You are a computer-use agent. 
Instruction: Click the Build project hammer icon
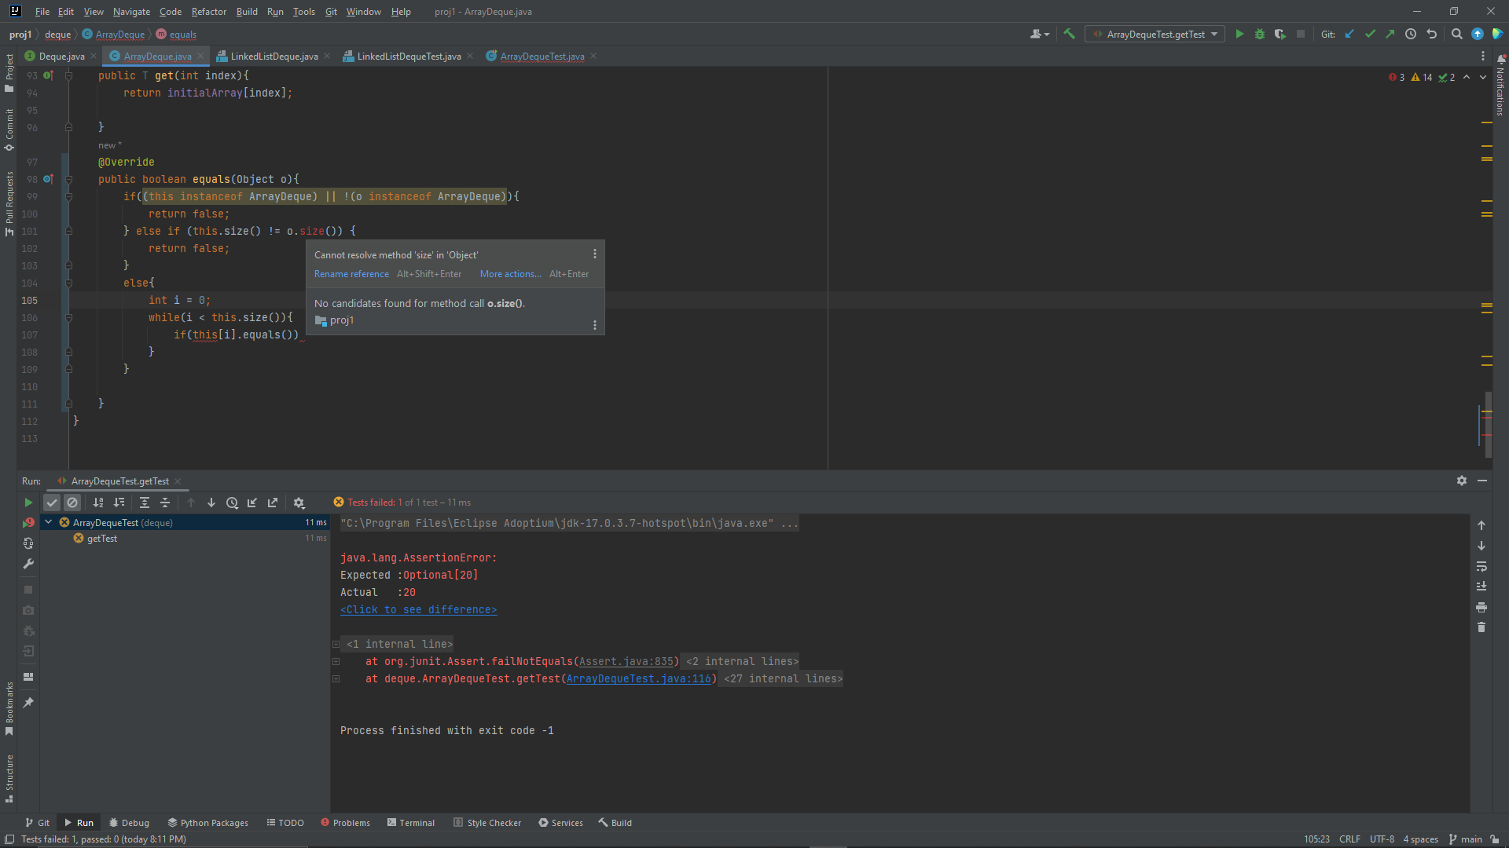1069,34
